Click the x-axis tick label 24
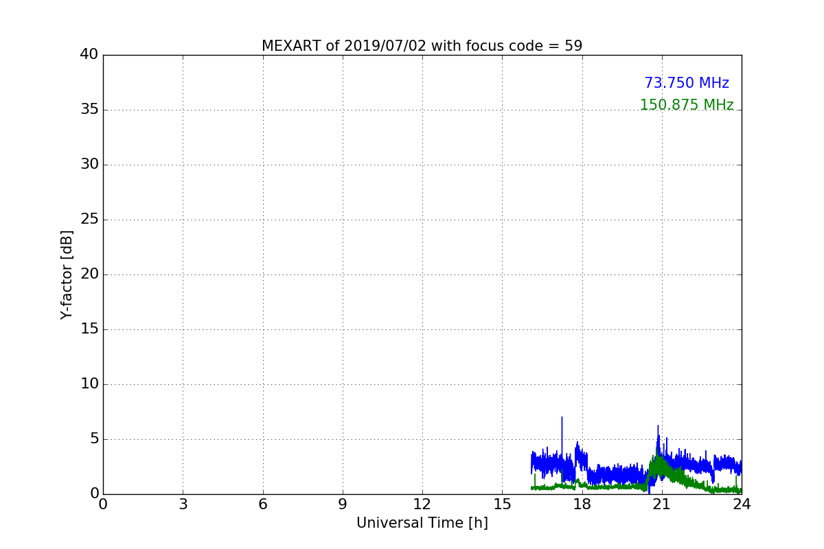Viewport: 824px width, 549px height. tap(742, 504)
